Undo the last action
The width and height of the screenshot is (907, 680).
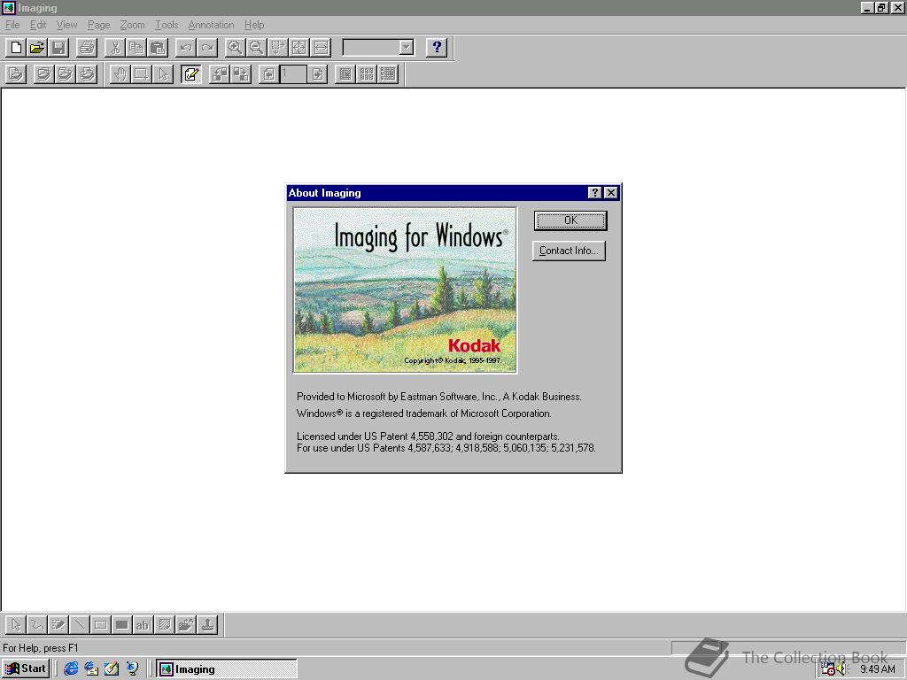pos(186,48)
